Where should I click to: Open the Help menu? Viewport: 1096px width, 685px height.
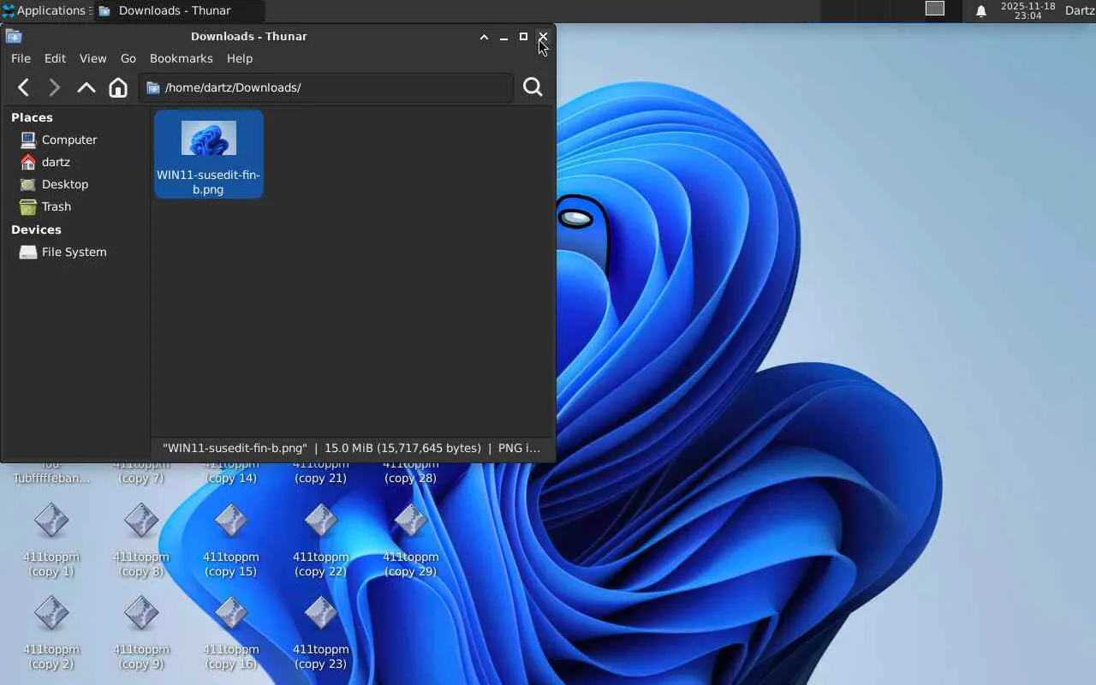(x=240, y=58)
